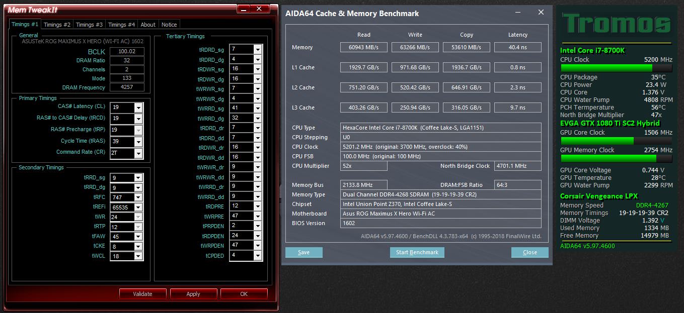
Task: Switch to Timings #4 tab
Action: point(121,24)
